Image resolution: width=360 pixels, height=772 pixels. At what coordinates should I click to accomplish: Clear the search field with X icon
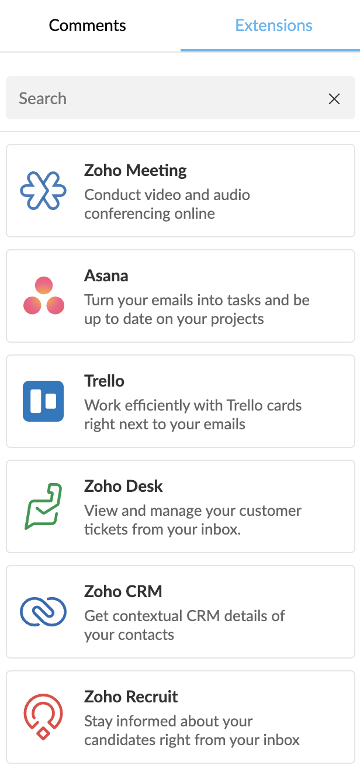click(334, 99)
